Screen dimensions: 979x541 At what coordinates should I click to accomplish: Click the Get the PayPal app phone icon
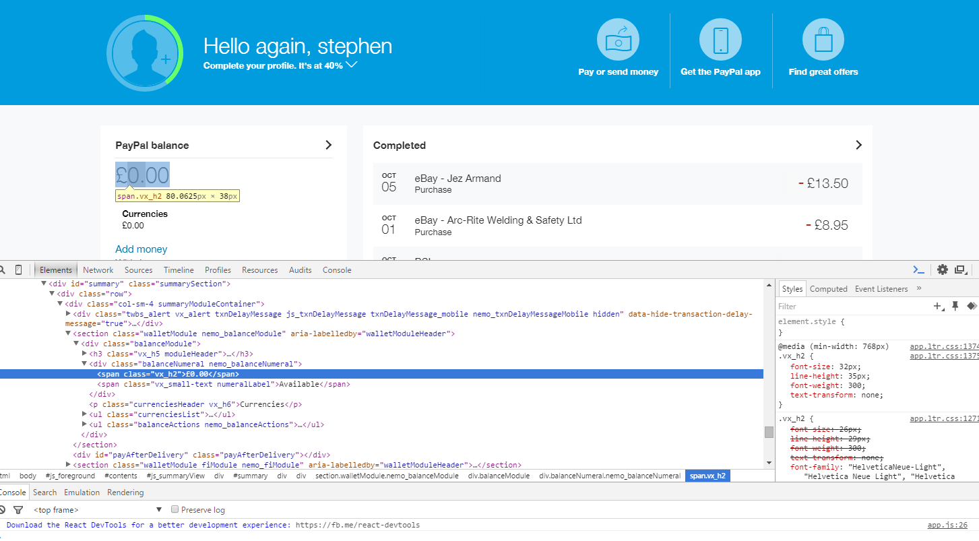[x=720, y=40]
